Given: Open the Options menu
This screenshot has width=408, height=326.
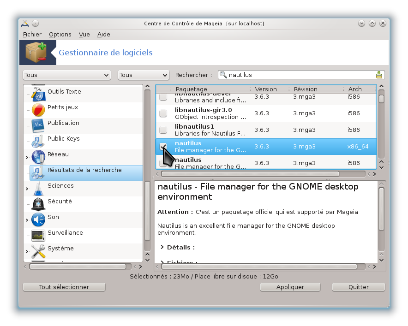Looking at the screenshot, I should click(x=60, y=34).
